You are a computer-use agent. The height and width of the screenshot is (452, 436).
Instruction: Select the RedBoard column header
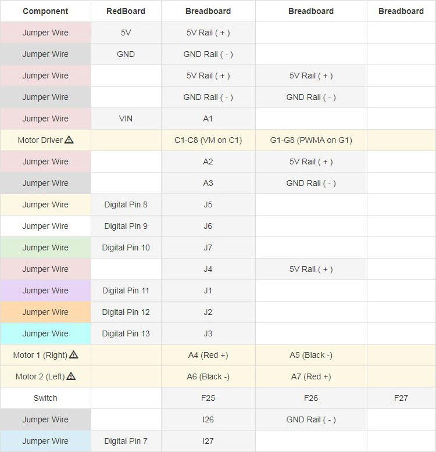coord(126,11)
